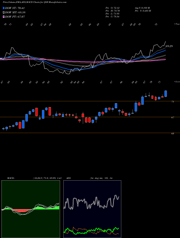Click the 'Pre V' previous volume value
Viewport: 180px width, 238px height.
coord(143,11)
